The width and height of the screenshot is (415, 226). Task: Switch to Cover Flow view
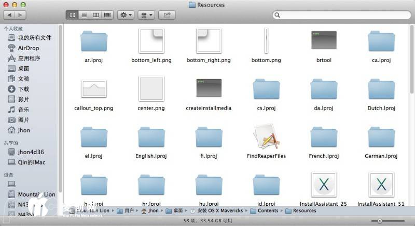click(x=108, y=15)
